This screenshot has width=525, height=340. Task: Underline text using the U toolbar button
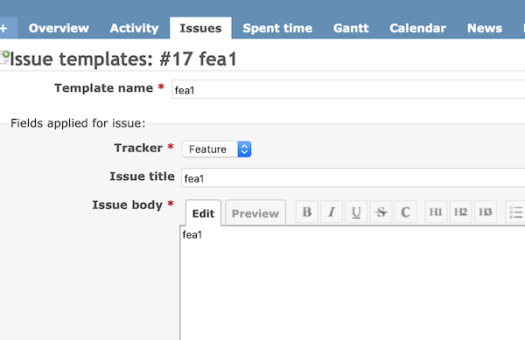[x=356, y=212]
